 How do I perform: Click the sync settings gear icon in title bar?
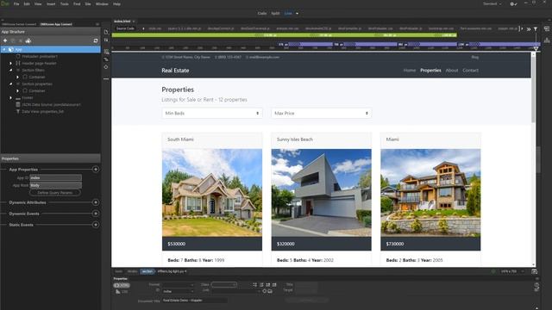(x=513, y=3)
